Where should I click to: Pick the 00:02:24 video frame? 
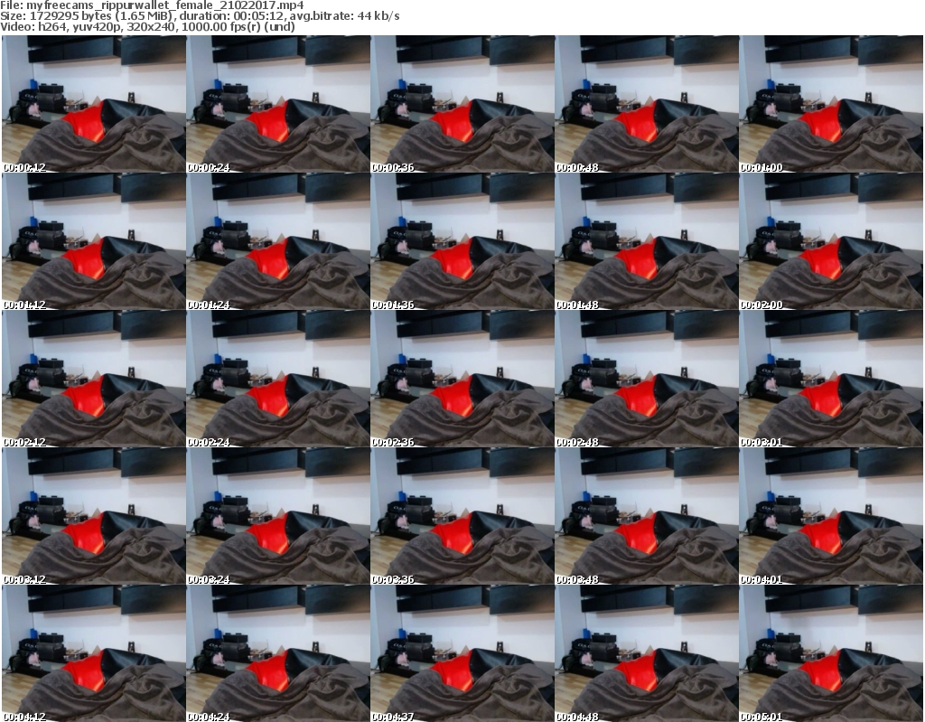click(x=278, y=379)
